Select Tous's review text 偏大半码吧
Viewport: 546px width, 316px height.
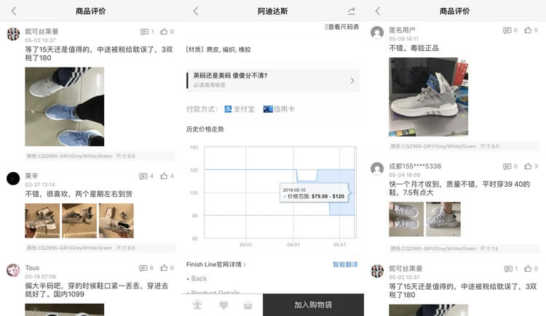[x=96, y=290]
